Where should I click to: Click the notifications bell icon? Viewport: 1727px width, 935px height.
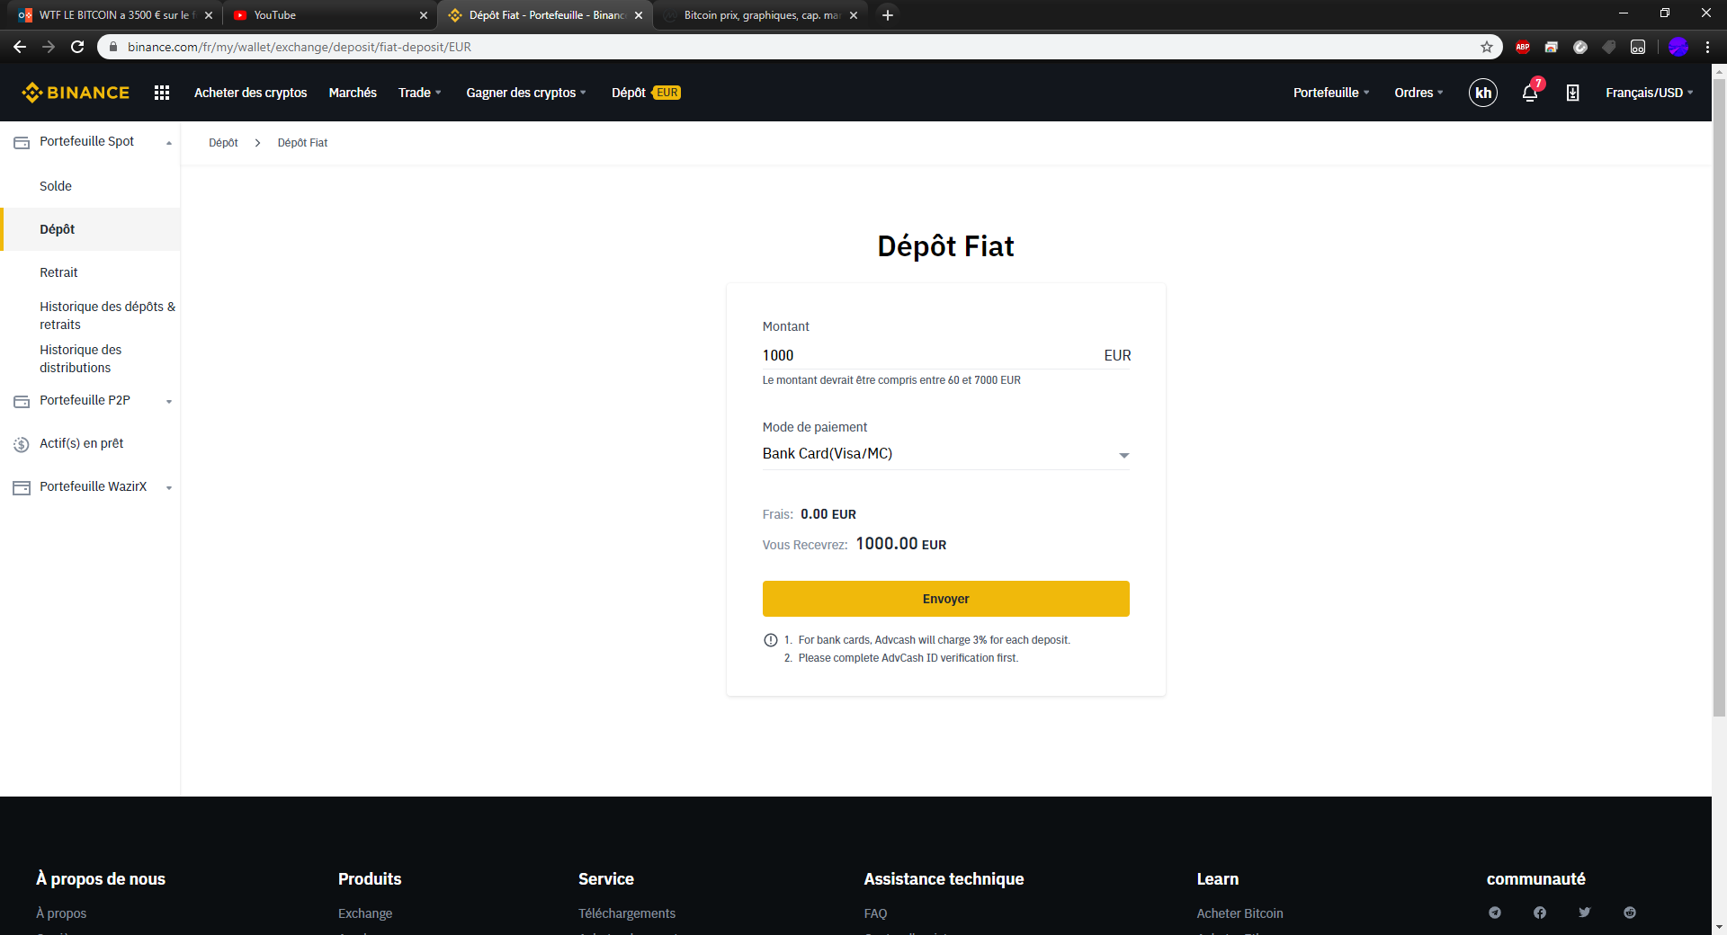pyautogui.click(x=1529, y=93)
